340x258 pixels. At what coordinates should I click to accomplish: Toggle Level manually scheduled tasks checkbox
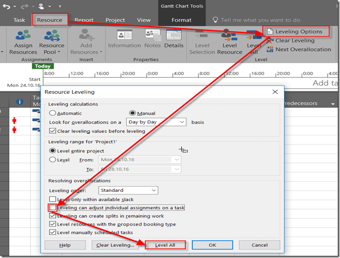coord(53,232)
